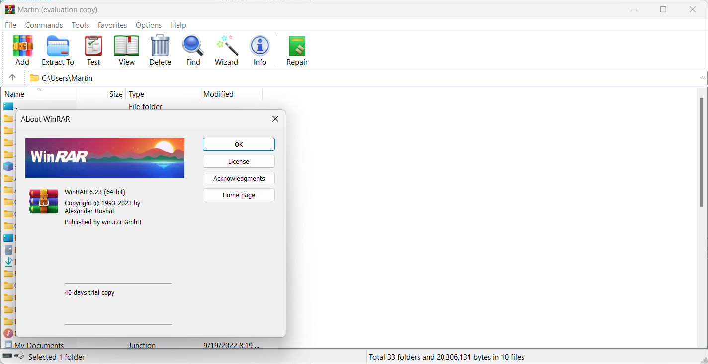The height and width of the screenshot is (364, 708).
Task: Click the Extract To toolbar icon
Action: 58,50
